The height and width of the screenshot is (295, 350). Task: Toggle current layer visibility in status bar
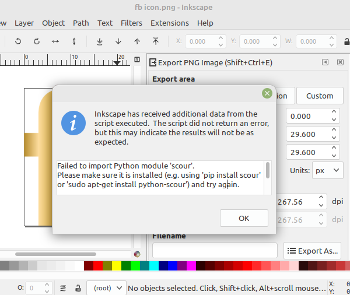(x=63, y=288)
